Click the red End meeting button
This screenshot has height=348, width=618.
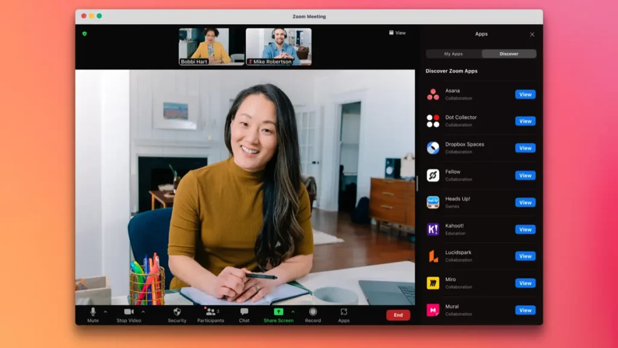click(x=398, y=315)
